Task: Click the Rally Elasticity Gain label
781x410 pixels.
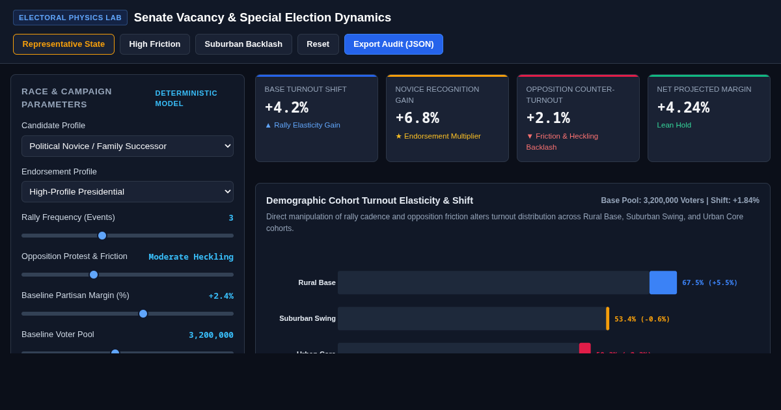Action: pos(303,125)
